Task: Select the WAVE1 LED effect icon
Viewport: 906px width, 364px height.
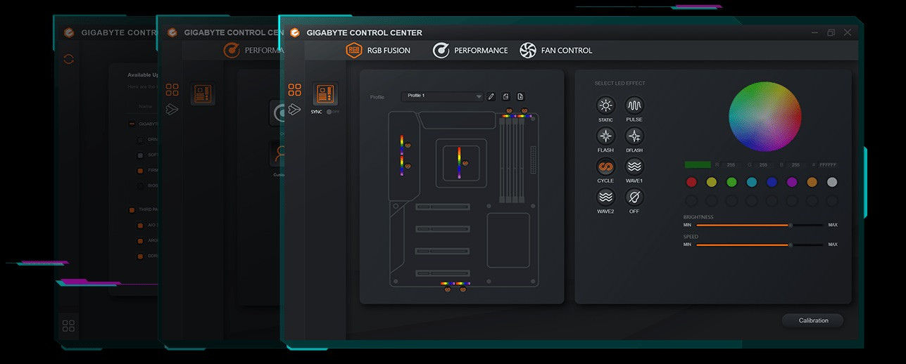Action: [x=634, y=167]
